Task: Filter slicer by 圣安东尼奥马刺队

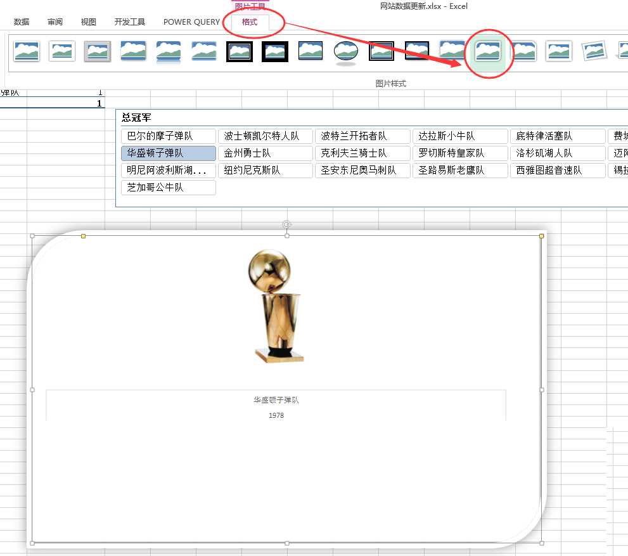Action: (363, 171)
